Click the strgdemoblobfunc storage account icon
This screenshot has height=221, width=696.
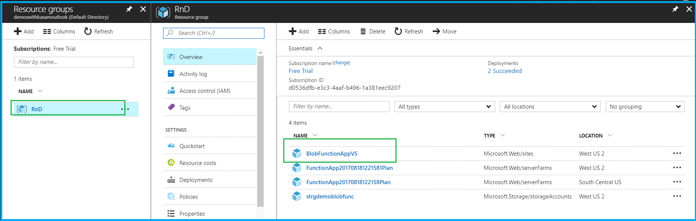(297, 196)
